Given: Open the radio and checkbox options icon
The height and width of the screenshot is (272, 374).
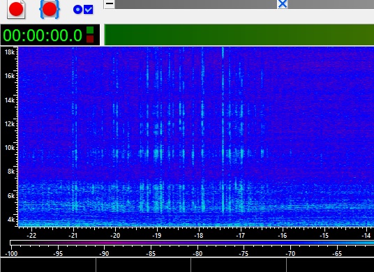Looking at the screenshot, I should [83, 10].
